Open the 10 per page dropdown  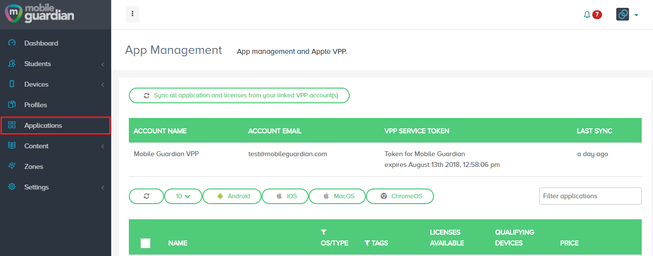[x=183, y=196]
